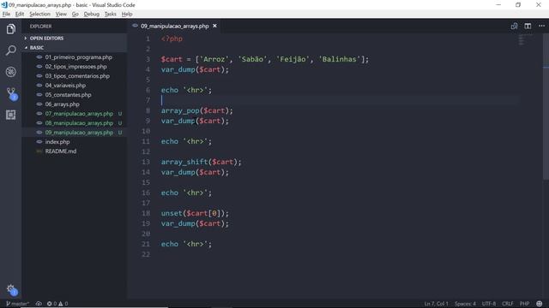549x308 pixels.
Task: Open the Manage gear icon
Action: (x=11, y=289)
